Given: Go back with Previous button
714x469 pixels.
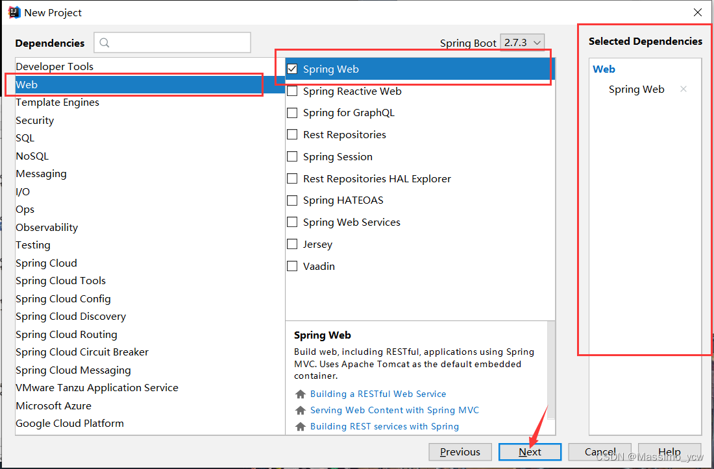Looking at the screenshot, I should point(460,451).
